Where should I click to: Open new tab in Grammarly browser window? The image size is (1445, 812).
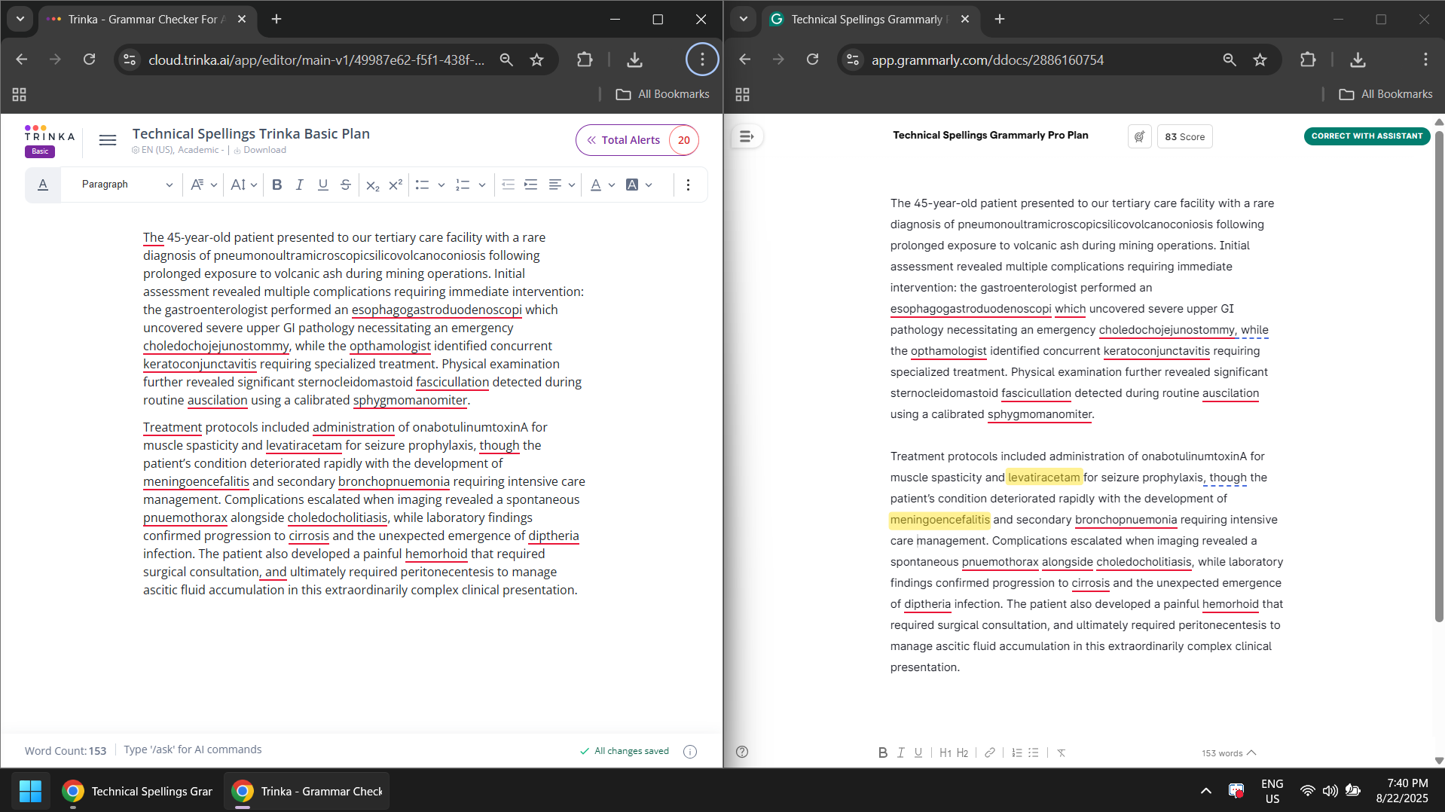[1000, 20]
